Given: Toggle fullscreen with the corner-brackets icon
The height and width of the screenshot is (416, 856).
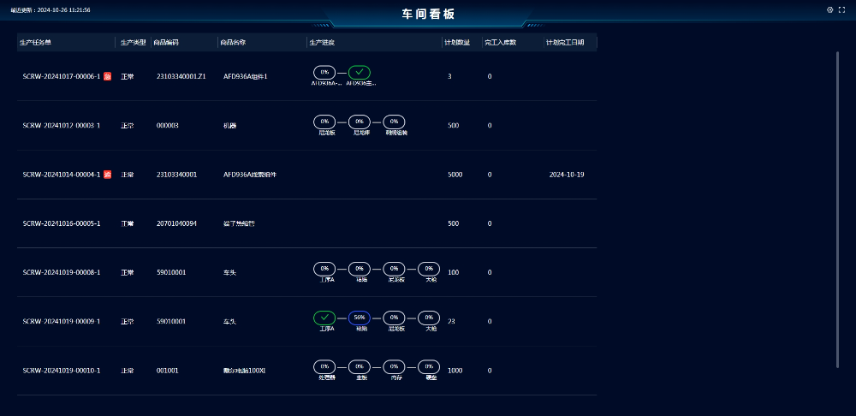Looking at the screenshot, I should pyautogui.click(x=841, y=9).
